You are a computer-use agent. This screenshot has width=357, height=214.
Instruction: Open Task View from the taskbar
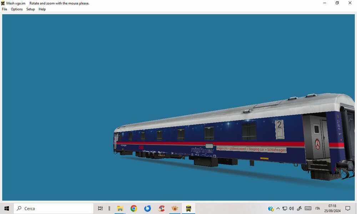tap(100, 208)
